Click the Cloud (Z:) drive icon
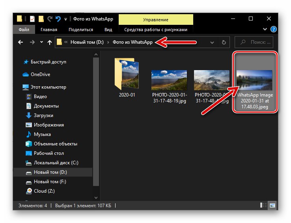This screenshot has height=223, width=291. (29, 191)
